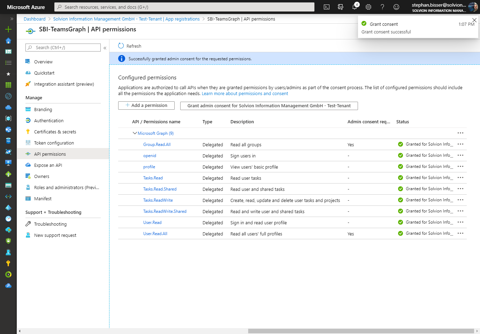Collapse the Microsoft Graph (9) group
The height and width of the screenshot is (334, 480).
tap(135, 133)
